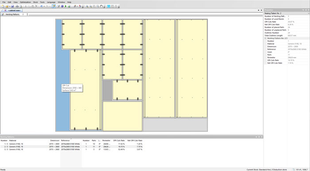Select the Off-Cuts Rate property row showing 29.87 %
The image size is (310, 171).
287,22
